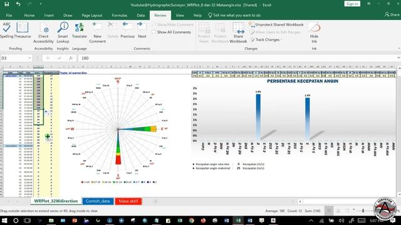This screenshot has width=401, height=225.
Task: Click the Save icon in title bar
Action: tap(7, 4)
